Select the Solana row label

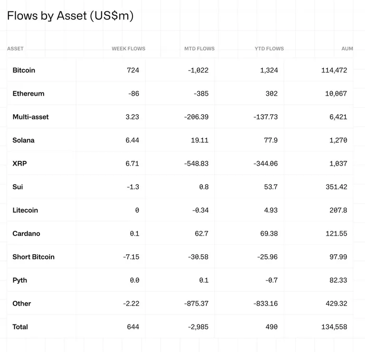(x=23, y=140)
